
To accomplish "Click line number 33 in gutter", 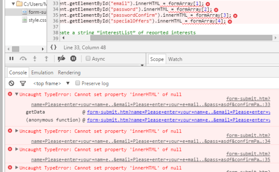I will click(x=55, y=3).
